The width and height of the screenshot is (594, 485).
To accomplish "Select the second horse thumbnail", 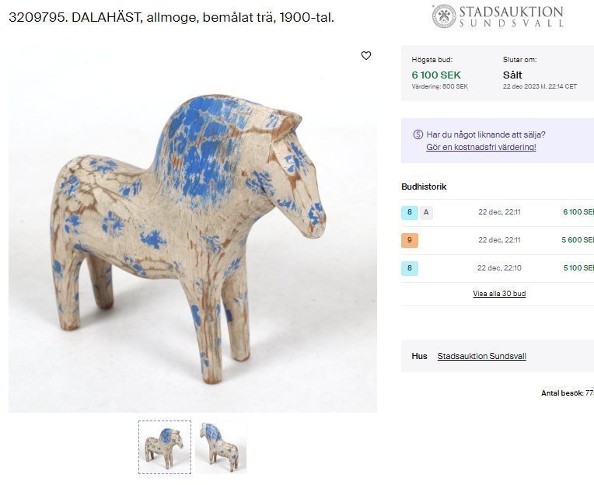I will click(x=221, y=447).
